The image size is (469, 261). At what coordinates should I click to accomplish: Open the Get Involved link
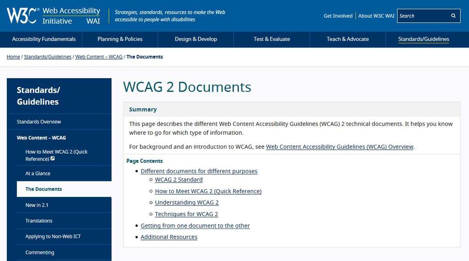[x=338, y=16]
